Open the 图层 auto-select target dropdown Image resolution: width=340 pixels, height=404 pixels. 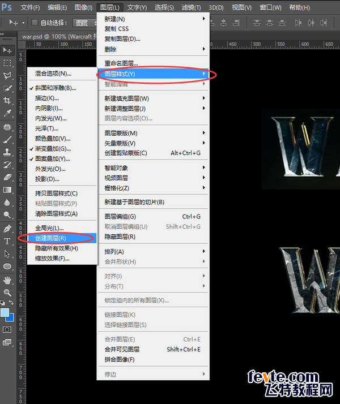point(84,23)
